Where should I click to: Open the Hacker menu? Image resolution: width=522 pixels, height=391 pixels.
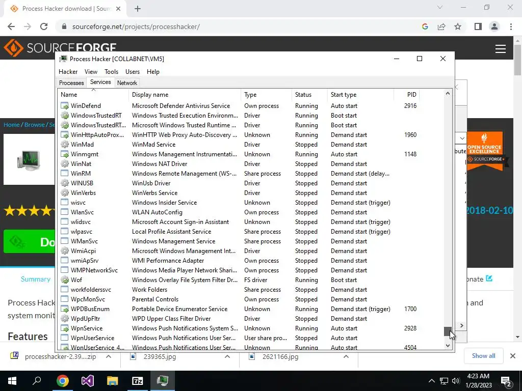(x=68, y=71)
